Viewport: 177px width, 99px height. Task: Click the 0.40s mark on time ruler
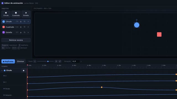[x=59, y=65]
